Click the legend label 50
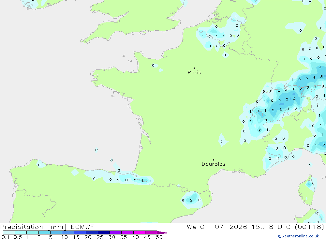This screenshot has height=239, width=326. [x=159, y=237]
